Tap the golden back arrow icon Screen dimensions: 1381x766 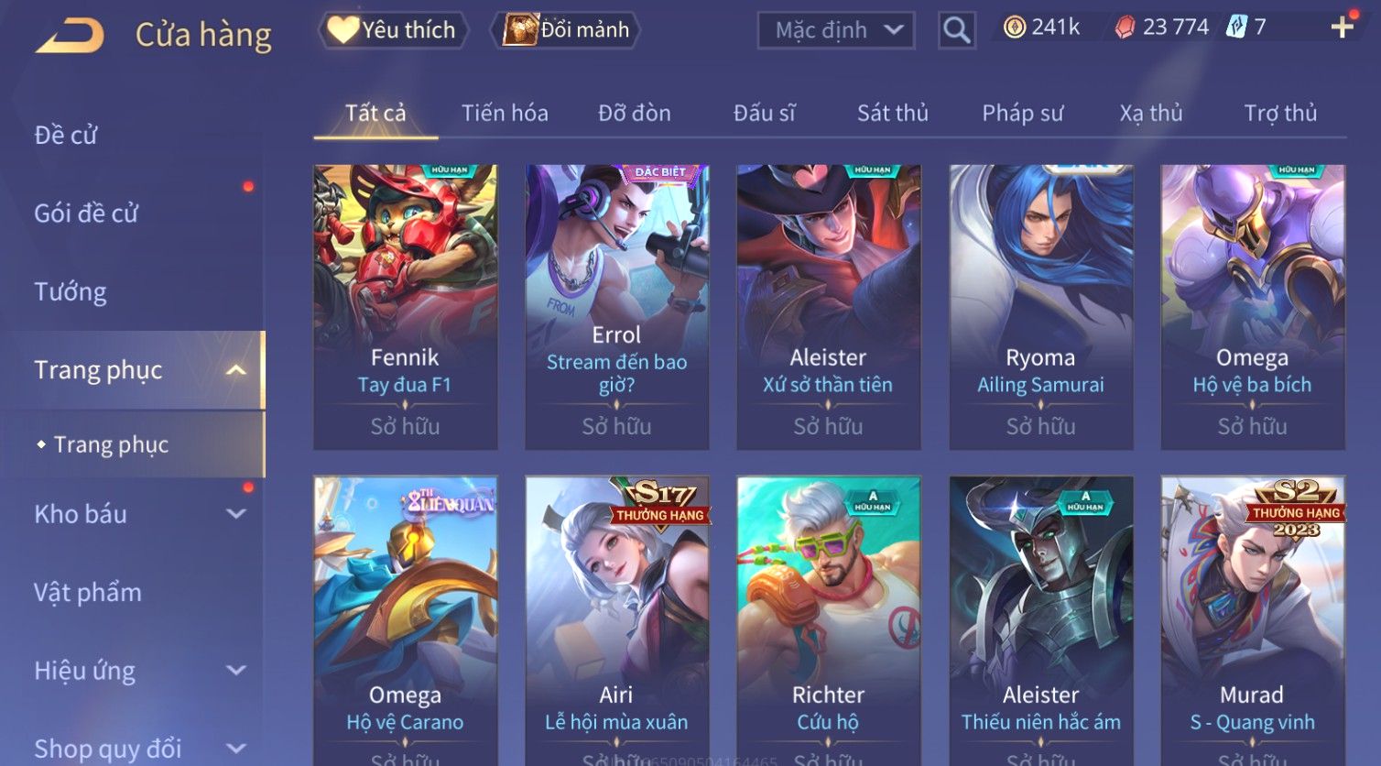point(70,36)
